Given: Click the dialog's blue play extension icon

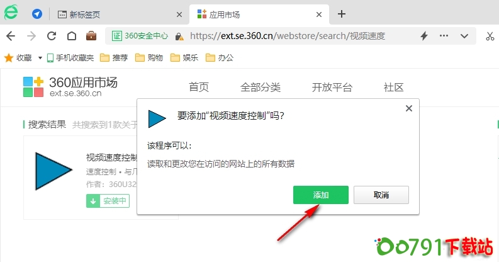Looking at the screenshot, I should coord(157,119).
